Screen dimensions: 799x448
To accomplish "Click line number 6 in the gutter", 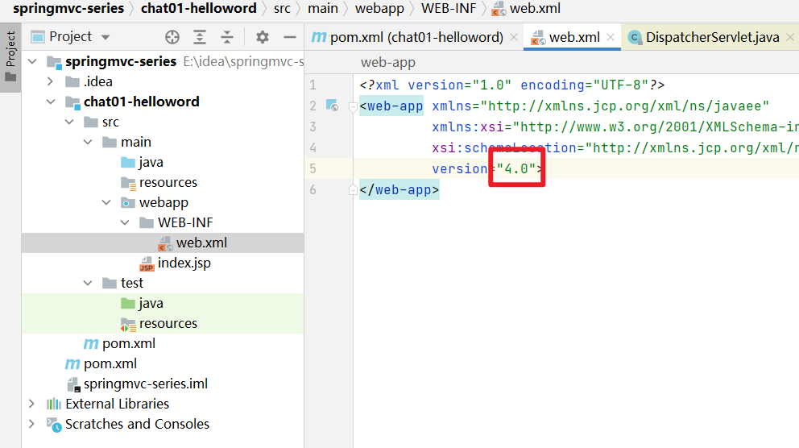I will [x=313, y=190].
